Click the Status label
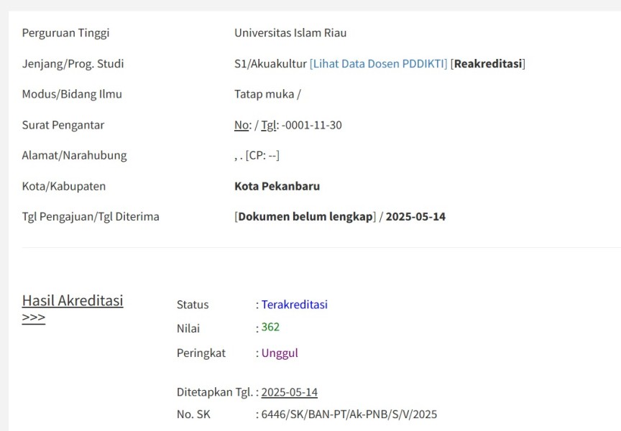This screenshot has height=431, width=621. [193, 305]
